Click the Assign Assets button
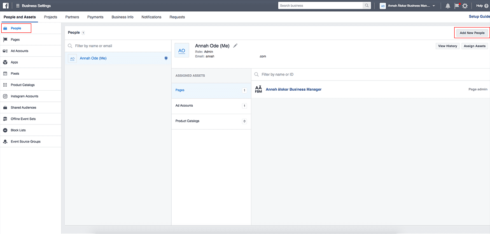The height and width of the screenshot is (234, 490). click(x=474, y=46)
